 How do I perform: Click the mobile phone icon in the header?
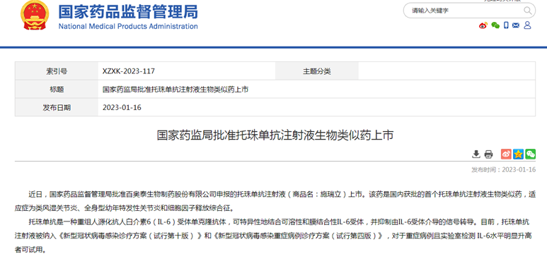pyautogui.click(x=506, y=25)
